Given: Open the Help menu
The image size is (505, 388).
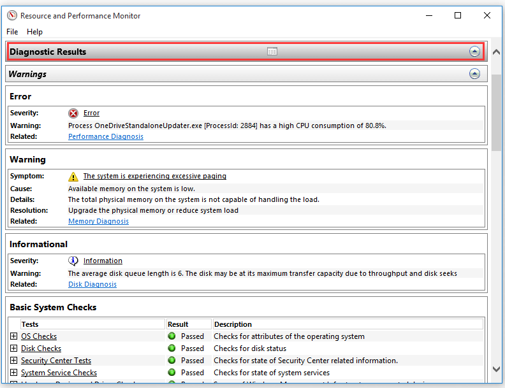Looking at the screenshot, I should point(34,32).
